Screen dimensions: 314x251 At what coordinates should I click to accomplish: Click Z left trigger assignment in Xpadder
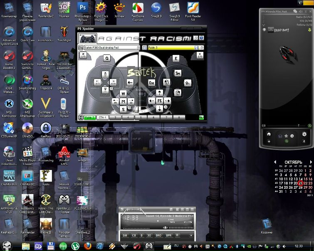pyautogui.click(x=83, y=55)
